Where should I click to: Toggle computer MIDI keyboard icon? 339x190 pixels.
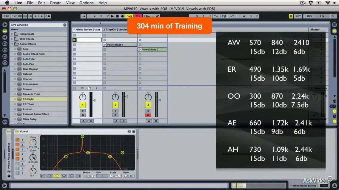[x=291, y=16]
